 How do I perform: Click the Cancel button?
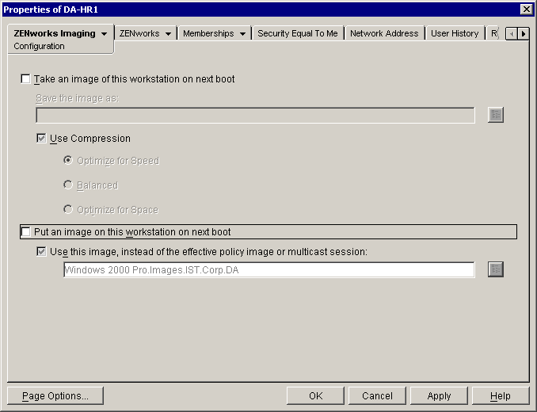coord(377,396)
